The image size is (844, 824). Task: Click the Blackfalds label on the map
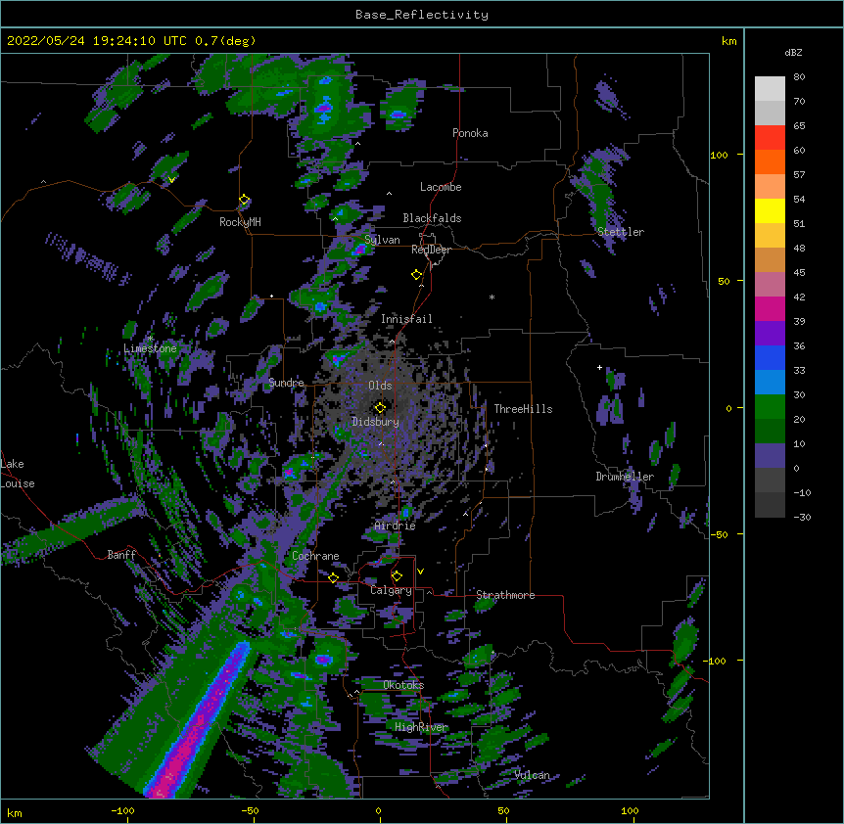tap(432, 218)
